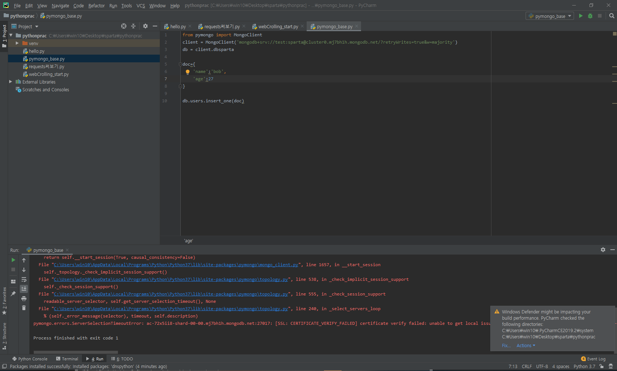This screenshot has width=617, height=371.
Task: Open the 2: Favorites side tool tab
Action: point(4,301)
